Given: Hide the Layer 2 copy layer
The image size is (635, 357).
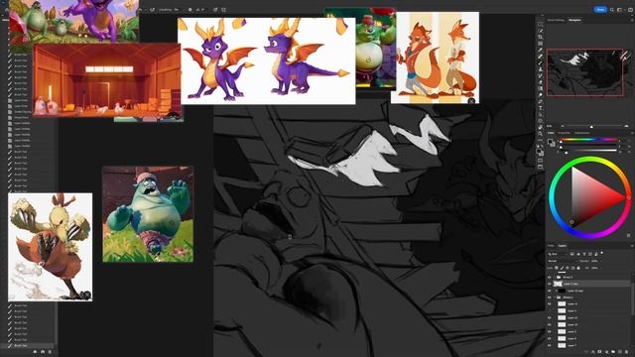Looking at the screenshot, I should [x=549, y=284].
